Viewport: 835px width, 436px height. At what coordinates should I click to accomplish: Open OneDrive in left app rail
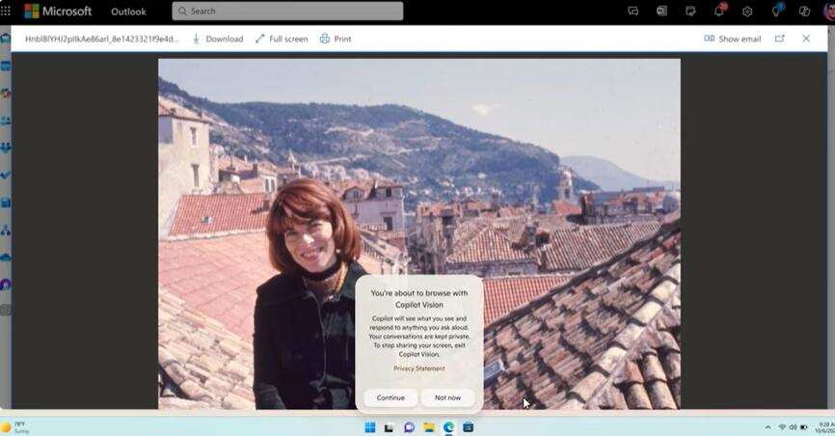(6, 258)
